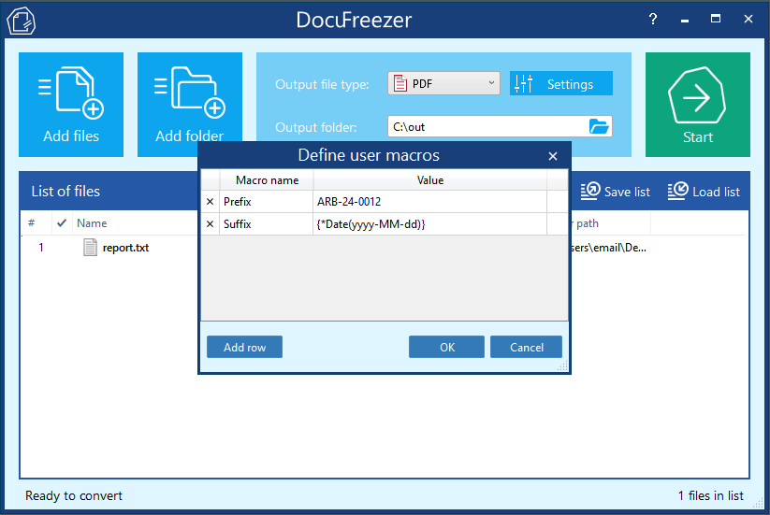The image size is (770, 515).
Task: Open the Output file type dropdown
Action: (443, 83)
